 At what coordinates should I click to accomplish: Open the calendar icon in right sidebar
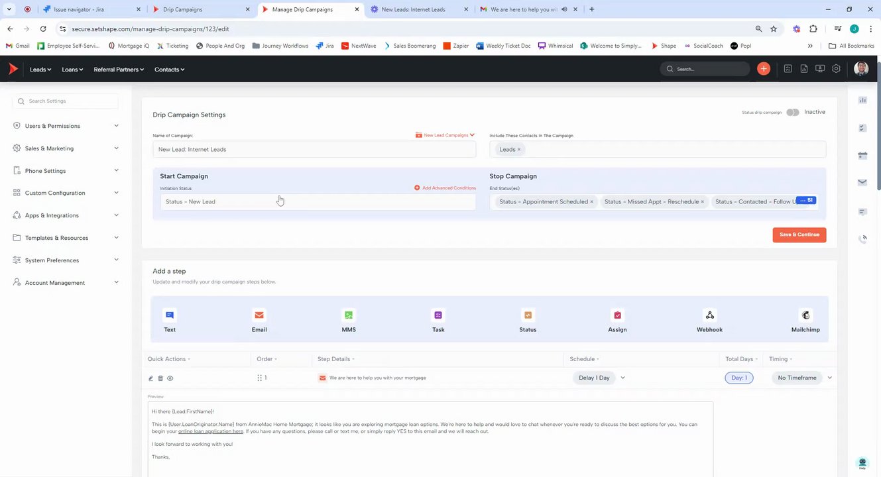point(862,156)
